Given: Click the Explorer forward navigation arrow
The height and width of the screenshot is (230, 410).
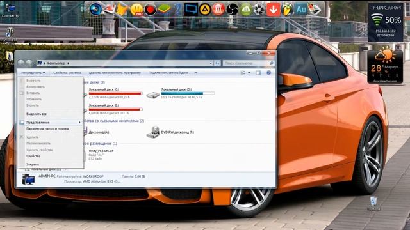Looking at the screenshot, I should click(29, 63).
